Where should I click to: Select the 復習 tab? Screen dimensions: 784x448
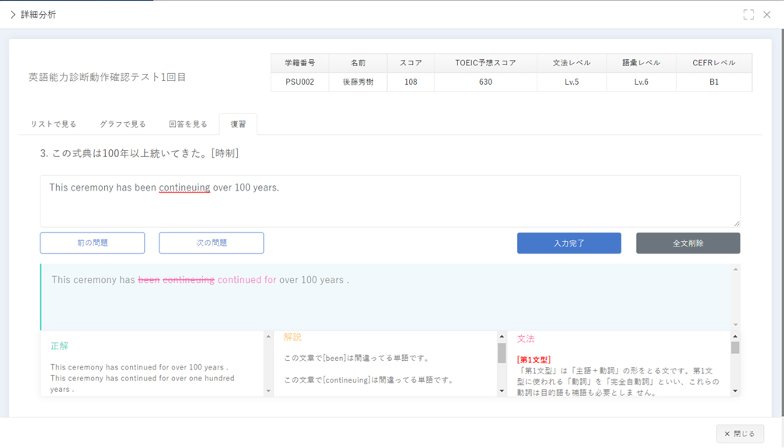pyautogui.click(x=238, y=124)
